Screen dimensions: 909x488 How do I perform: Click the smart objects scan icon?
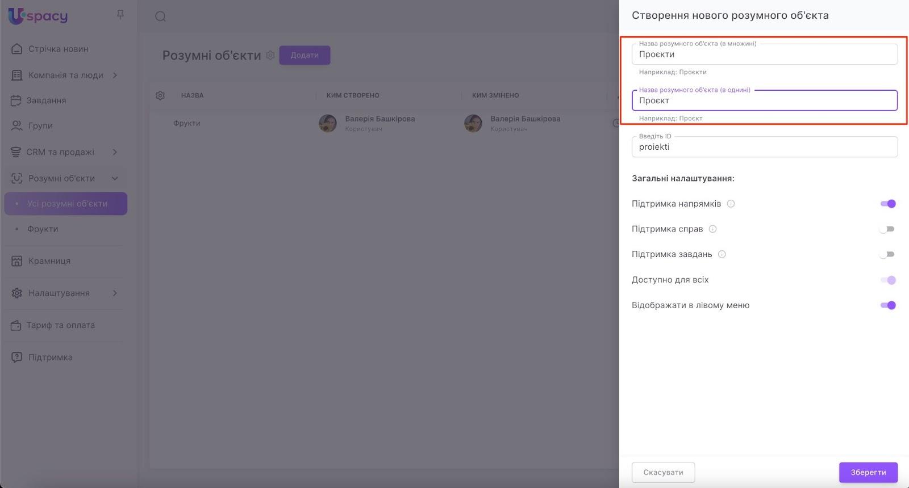coord(17,178)
